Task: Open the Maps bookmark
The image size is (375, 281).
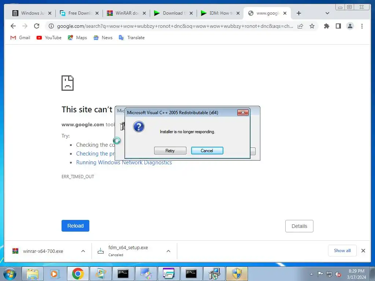Action: (77, 38)
